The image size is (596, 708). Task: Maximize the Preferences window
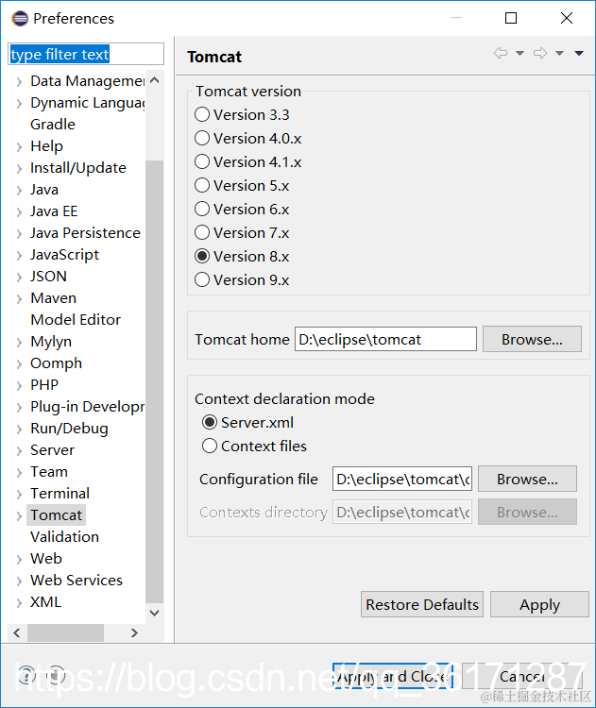[x=511, y=18]
